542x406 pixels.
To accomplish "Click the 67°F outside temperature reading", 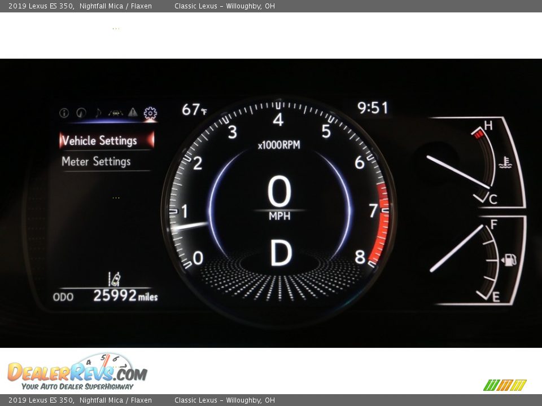I will [195, 109].
